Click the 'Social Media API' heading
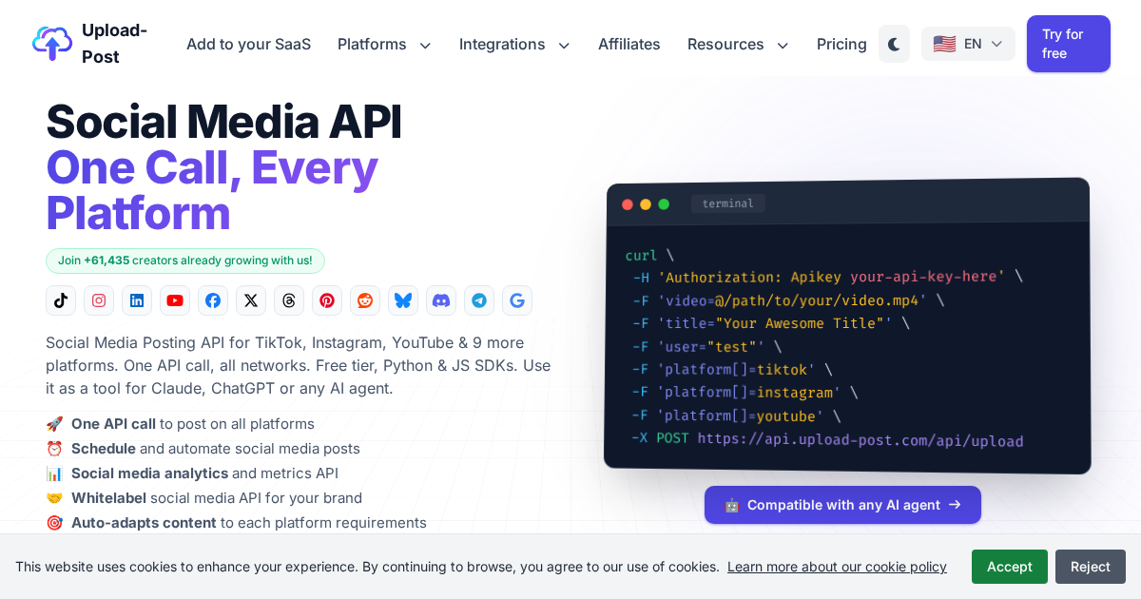The width and height of the screenshot is (1141, 599). (x=224, y=122)
